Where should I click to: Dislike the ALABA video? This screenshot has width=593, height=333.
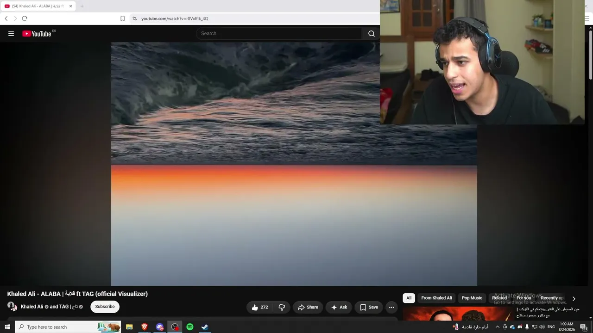(x=282, y=307)
